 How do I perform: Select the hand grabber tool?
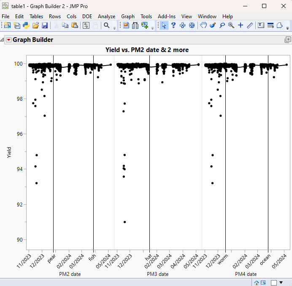point(203,25)
